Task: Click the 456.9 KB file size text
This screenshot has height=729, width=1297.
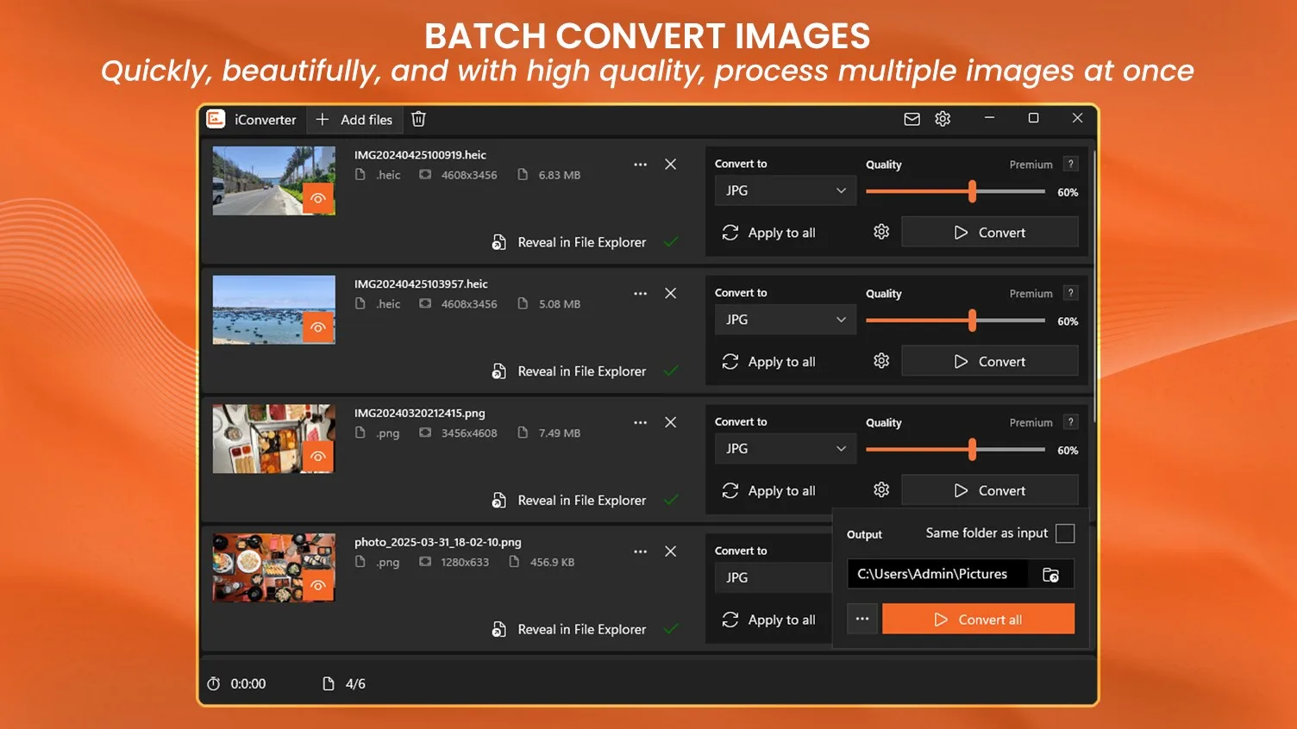Action: (x=552, y=563)
